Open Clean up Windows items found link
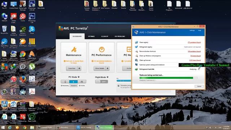231x130 pixels. (196, 56)
